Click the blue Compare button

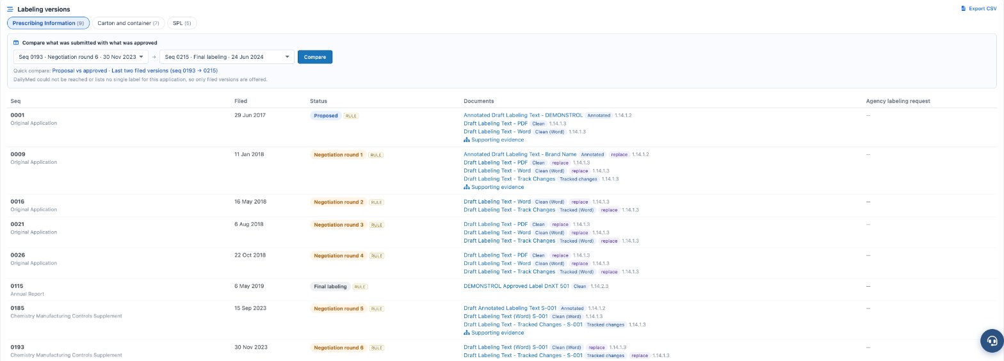(x=315, y=57)
